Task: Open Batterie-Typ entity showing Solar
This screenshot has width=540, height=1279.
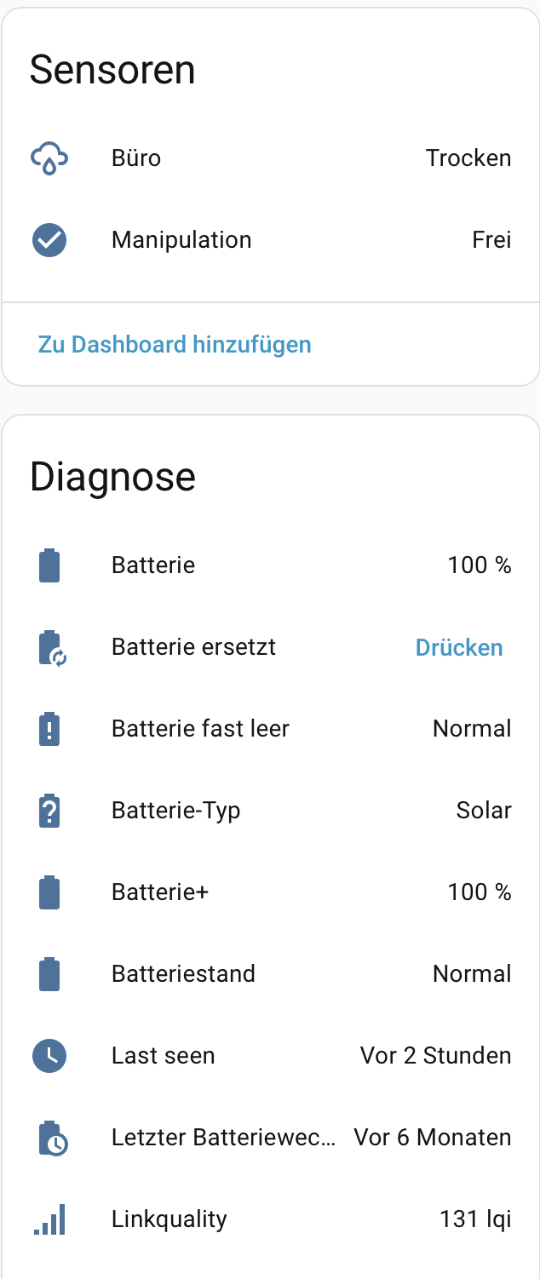Action: point(271,811)
